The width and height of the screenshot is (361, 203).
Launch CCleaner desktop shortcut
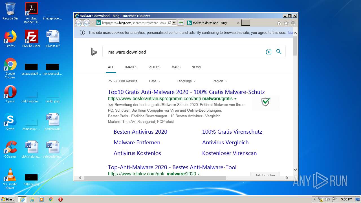tap(10, 149)
